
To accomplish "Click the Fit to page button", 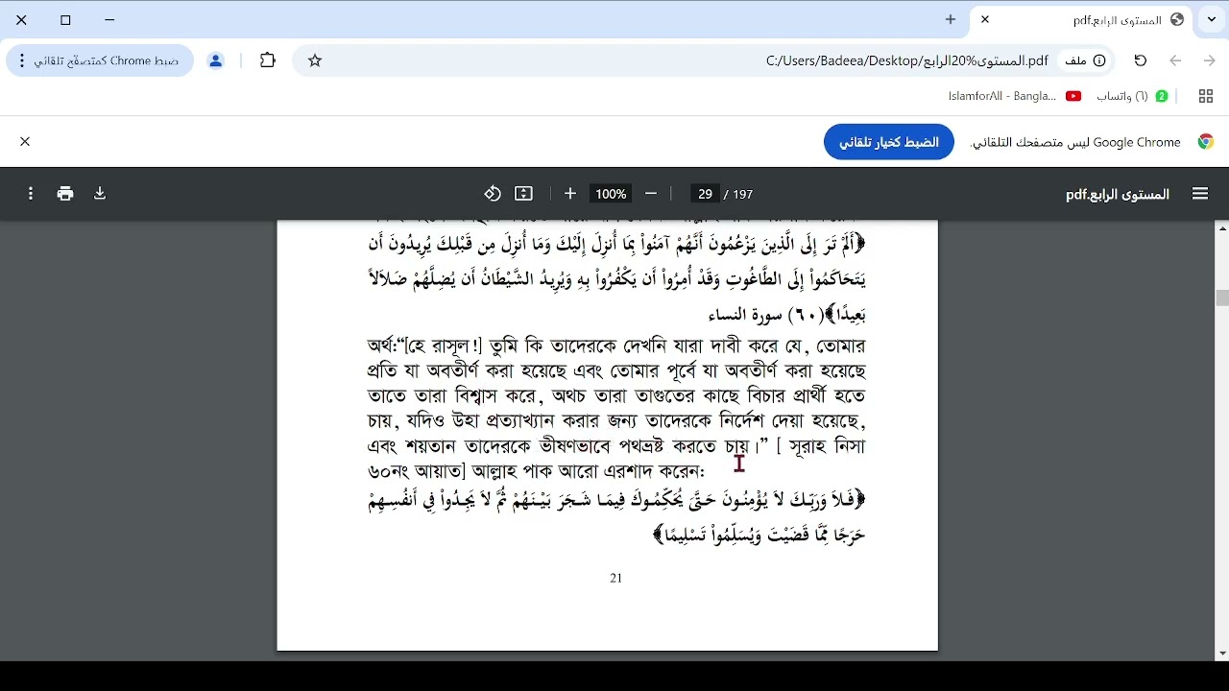I will (524, 194).
